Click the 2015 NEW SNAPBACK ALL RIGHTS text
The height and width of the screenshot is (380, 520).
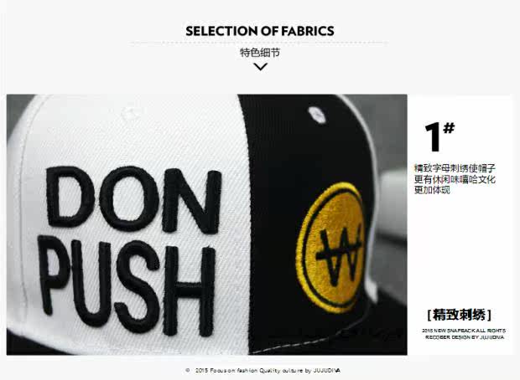point(464,331)
